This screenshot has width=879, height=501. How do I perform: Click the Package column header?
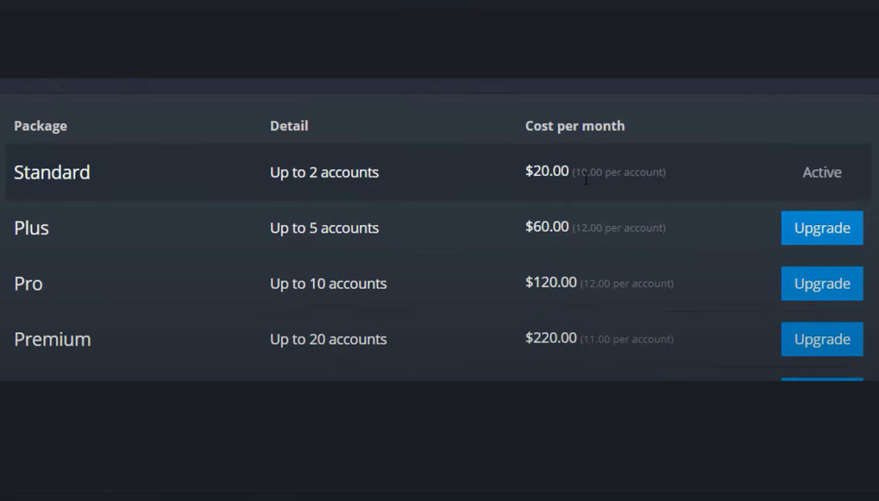click(40, 125)
